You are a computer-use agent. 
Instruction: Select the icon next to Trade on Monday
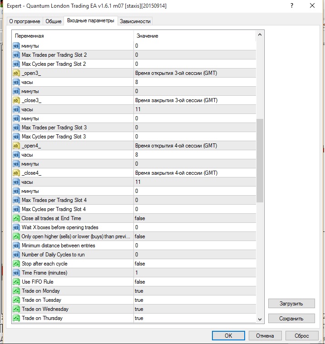16,291
